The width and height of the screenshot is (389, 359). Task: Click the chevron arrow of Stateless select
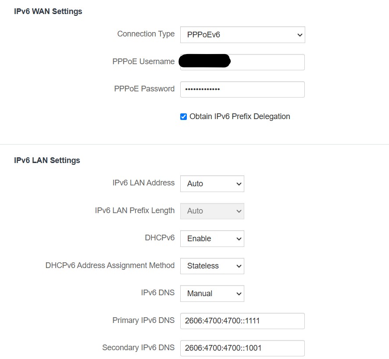[239, 266]
